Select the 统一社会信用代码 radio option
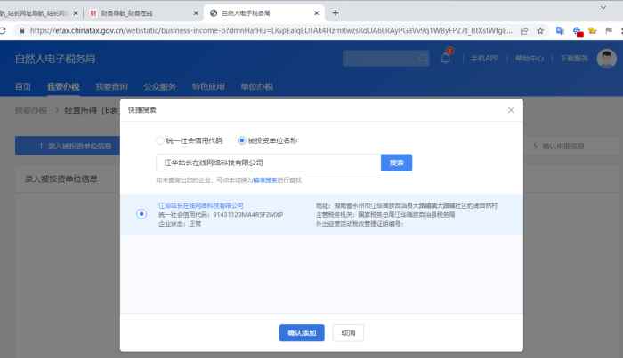Screen dimensions: 623x358 pos(159,140)
